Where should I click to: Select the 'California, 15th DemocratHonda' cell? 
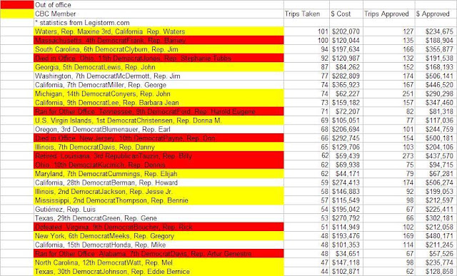coord(159,245)
